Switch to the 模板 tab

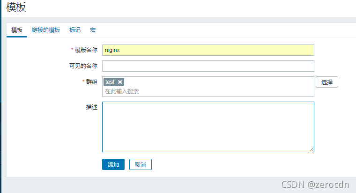point(17,30)
